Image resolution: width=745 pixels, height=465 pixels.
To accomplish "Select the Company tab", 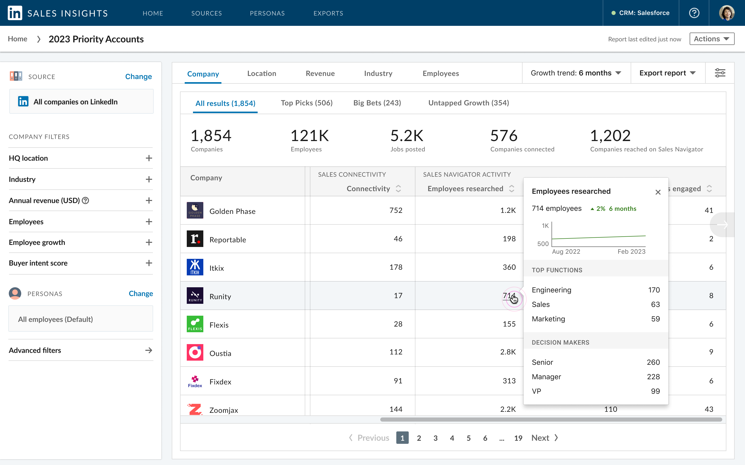I will pos(203,74).
